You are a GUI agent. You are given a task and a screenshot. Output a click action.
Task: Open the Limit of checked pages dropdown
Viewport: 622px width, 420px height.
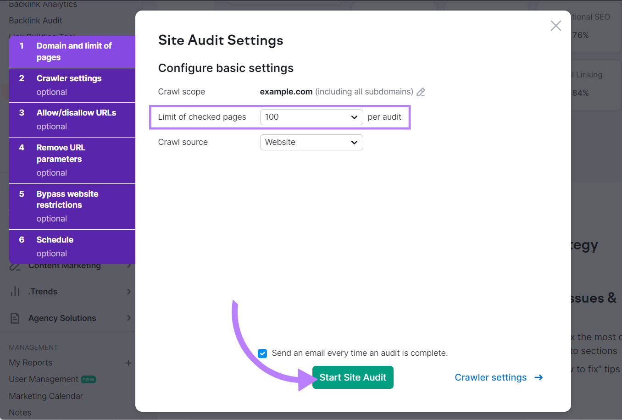pos(311,117)
